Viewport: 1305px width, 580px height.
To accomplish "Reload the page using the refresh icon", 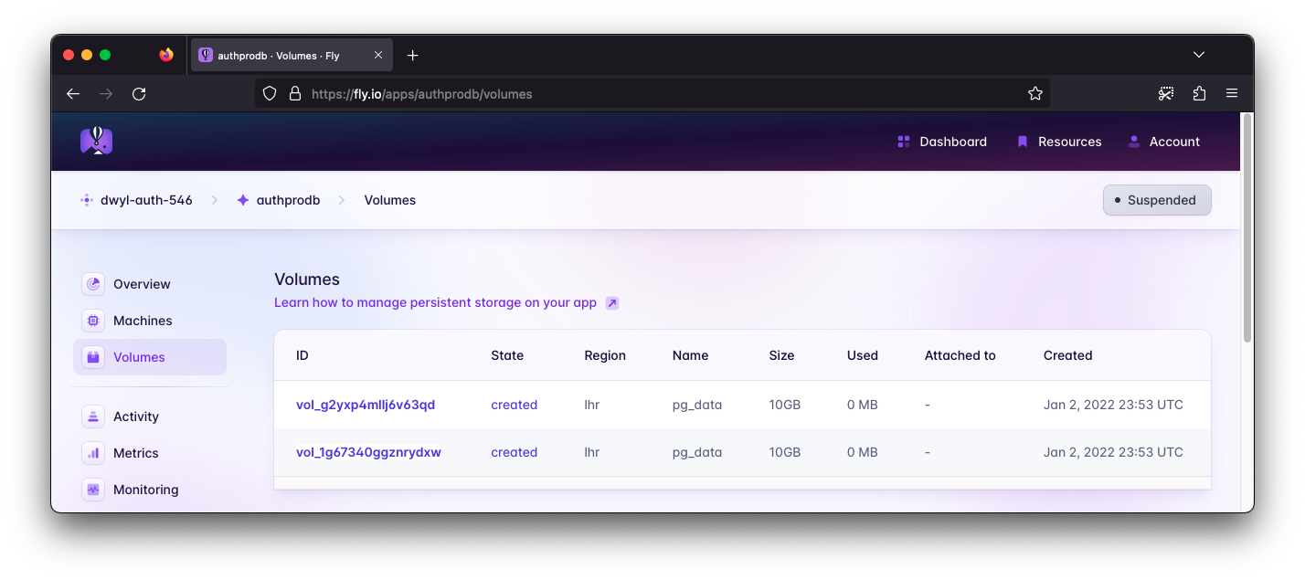I will click(139, 93).
